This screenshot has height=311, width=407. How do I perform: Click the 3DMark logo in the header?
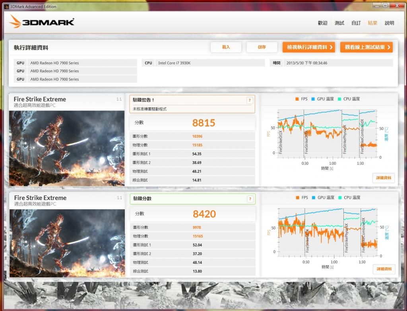(42, 21)
